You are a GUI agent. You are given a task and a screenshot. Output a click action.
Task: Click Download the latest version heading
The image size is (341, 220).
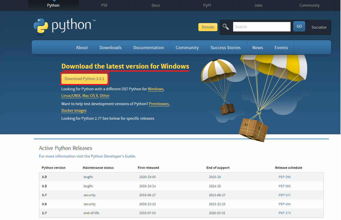click(125, 66)
